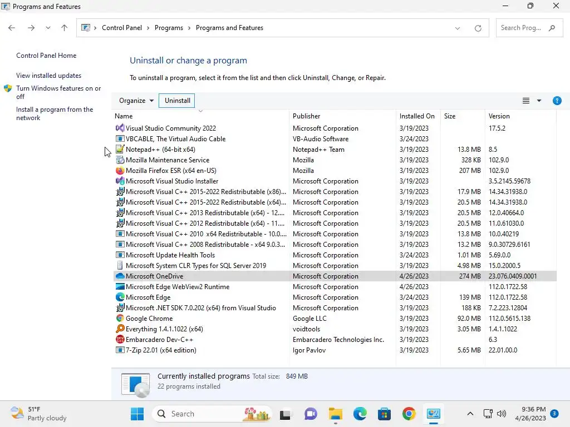Select Microsoft Visual C++ 2010 x64 Redistributable row
Viewport: 570px width, 427px height.
coord(335,234)
